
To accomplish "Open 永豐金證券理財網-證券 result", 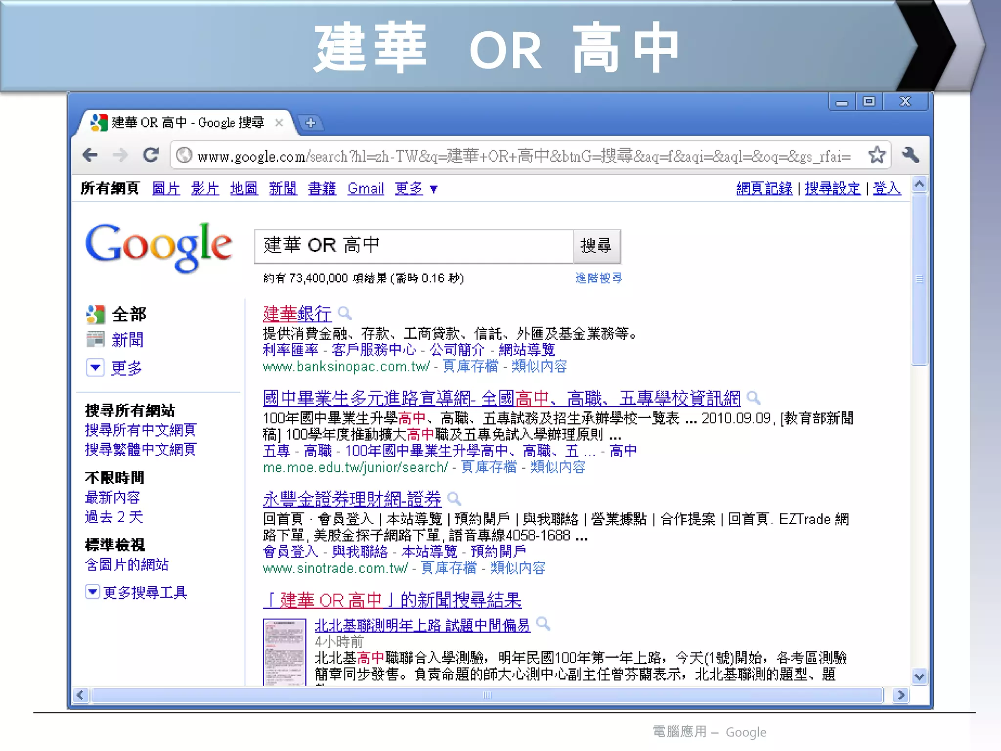I will [x=352, y=499].
